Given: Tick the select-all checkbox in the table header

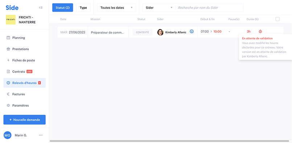Looking at the screenshot, I should (x=277, y=19).
